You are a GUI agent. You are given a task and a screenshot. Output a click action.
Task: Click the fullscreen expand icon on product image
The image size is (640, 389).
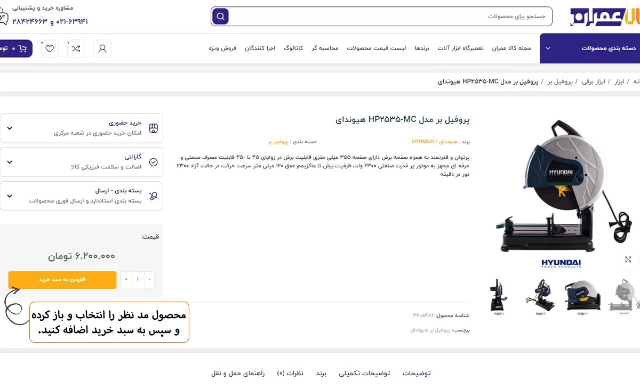(x=628, y=260)
